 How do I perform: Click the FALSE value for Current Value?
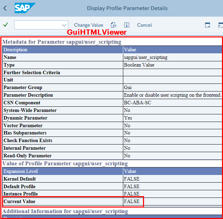pyautogui.click(x=132, y=201)
